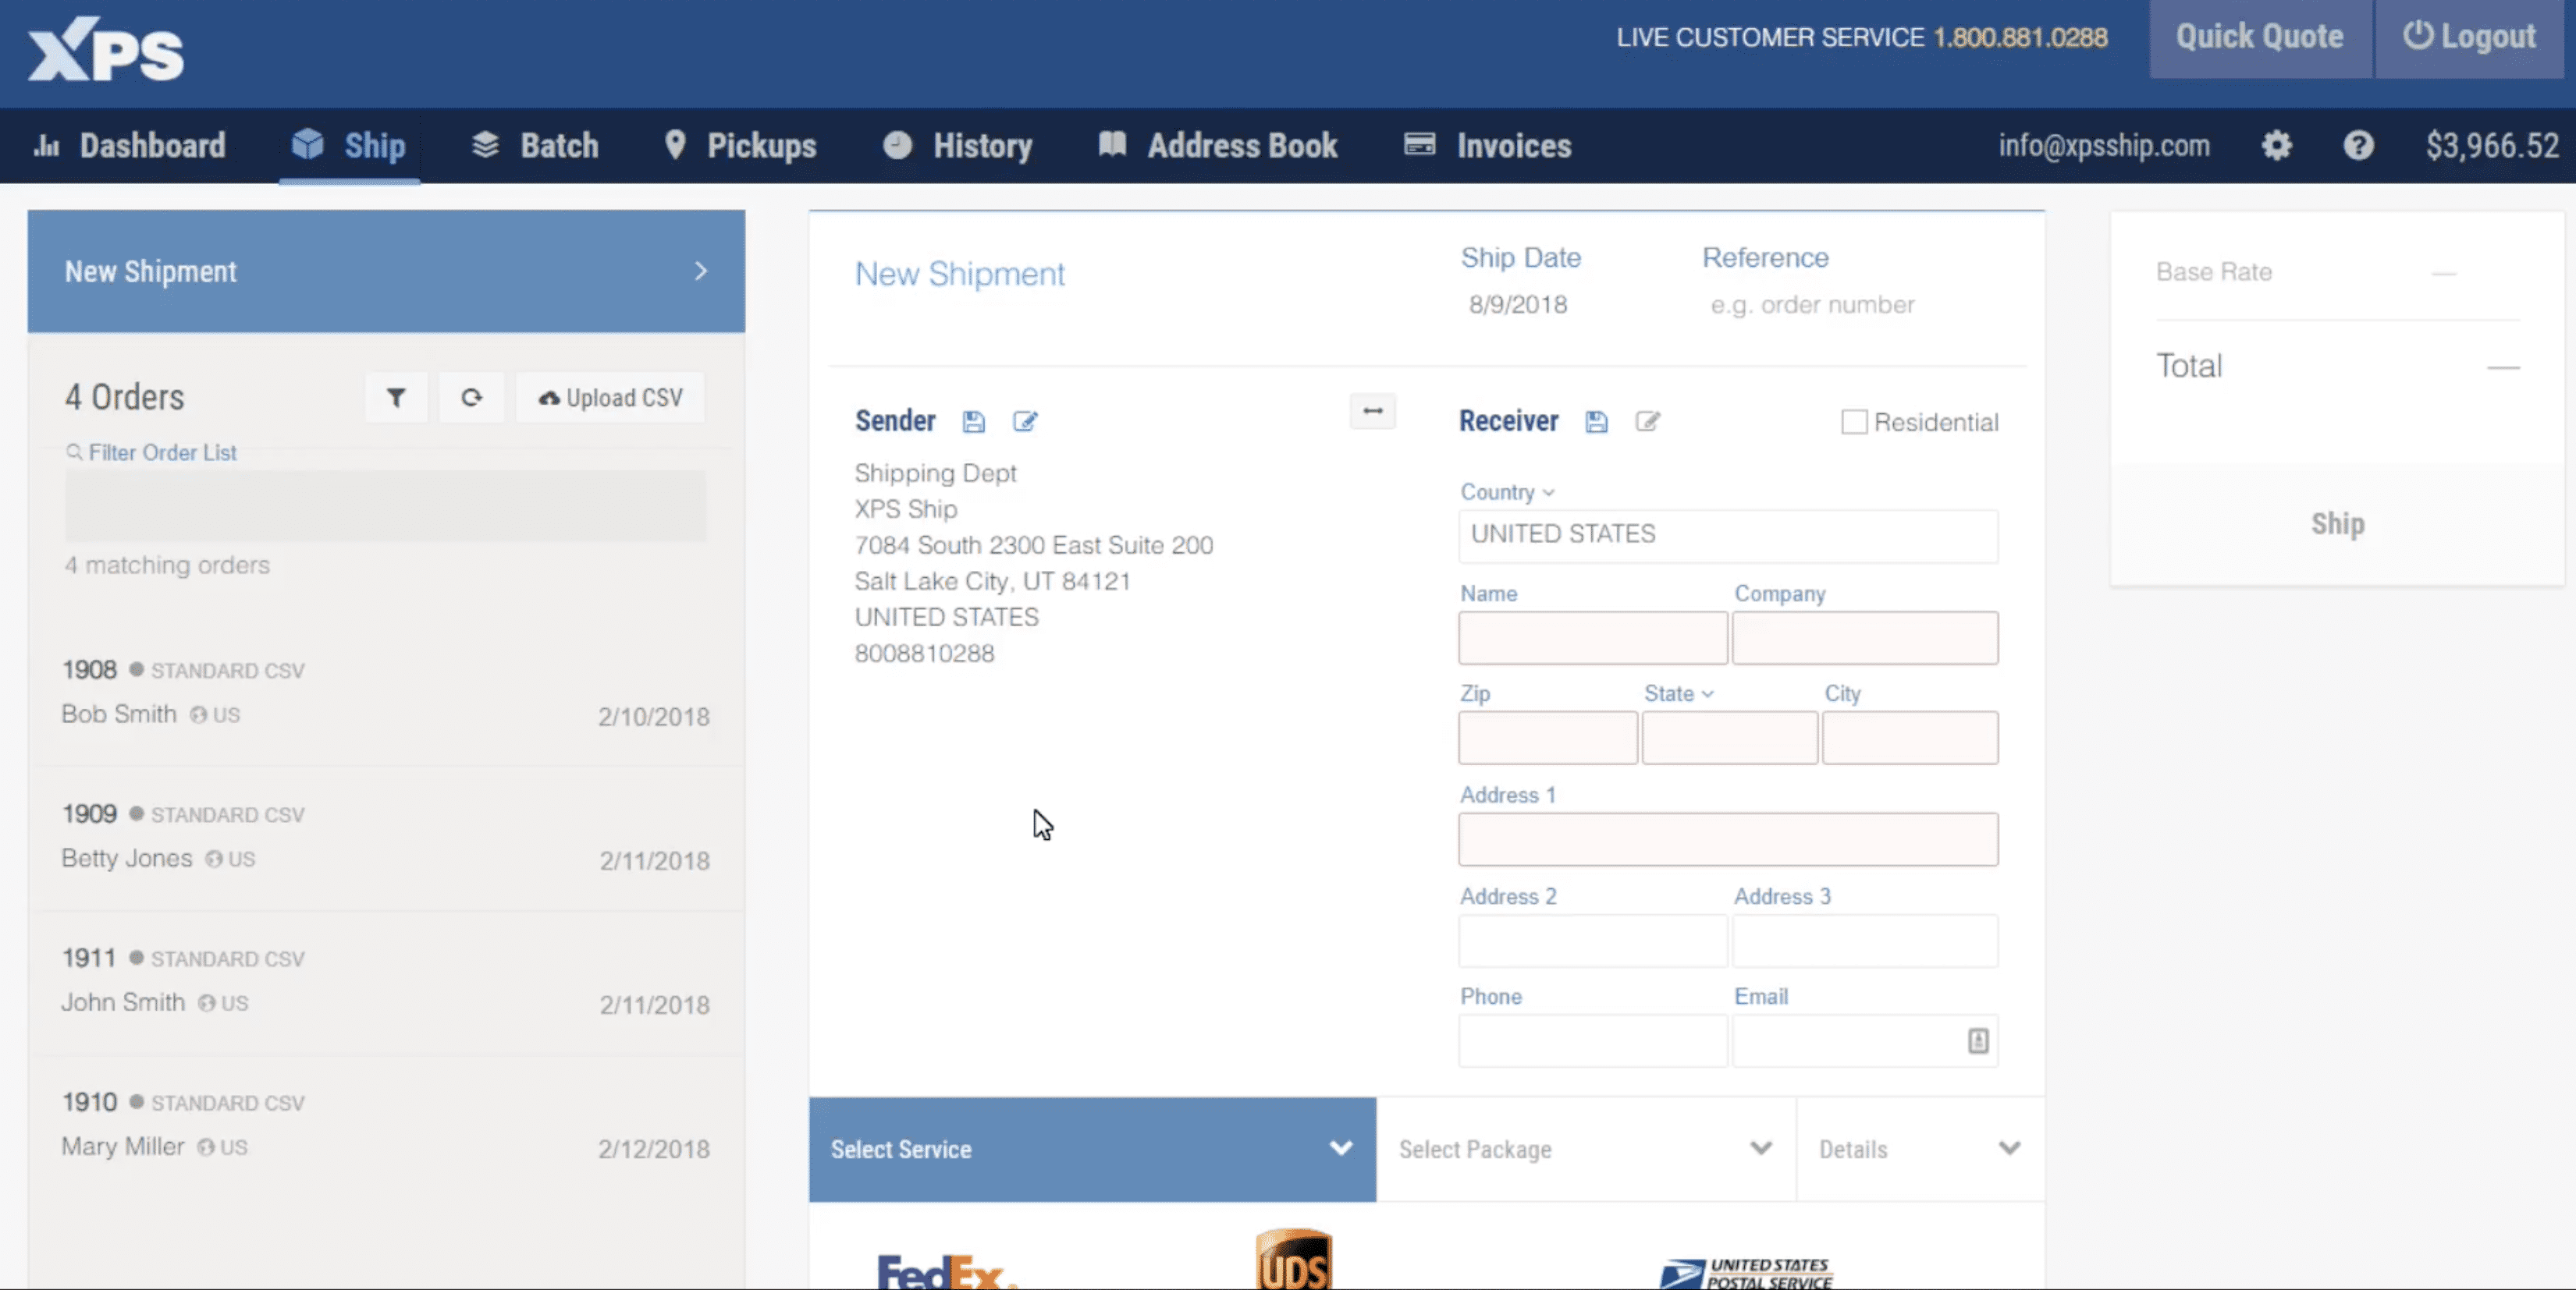Image resolution: width=2576 pixels, height=1290 pixels.
Task: Click the search icon beside Filter Order List
Action: coord(74,452)
